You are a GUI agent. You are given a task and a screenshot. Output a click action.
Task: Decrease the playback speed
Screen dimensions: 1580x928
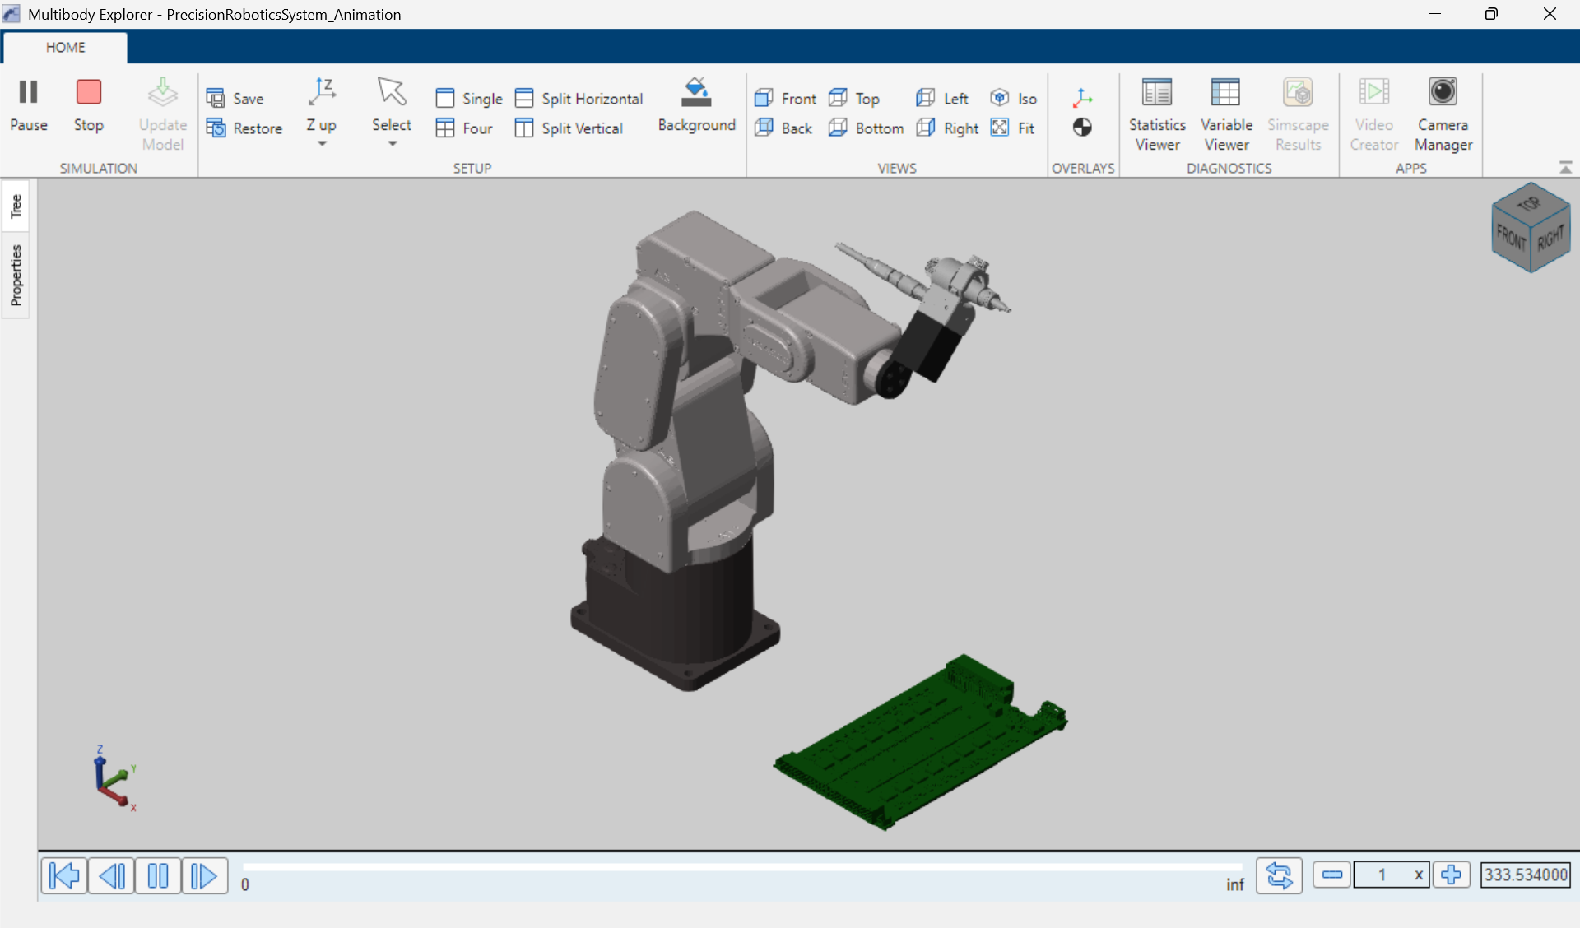[1333, 875]
